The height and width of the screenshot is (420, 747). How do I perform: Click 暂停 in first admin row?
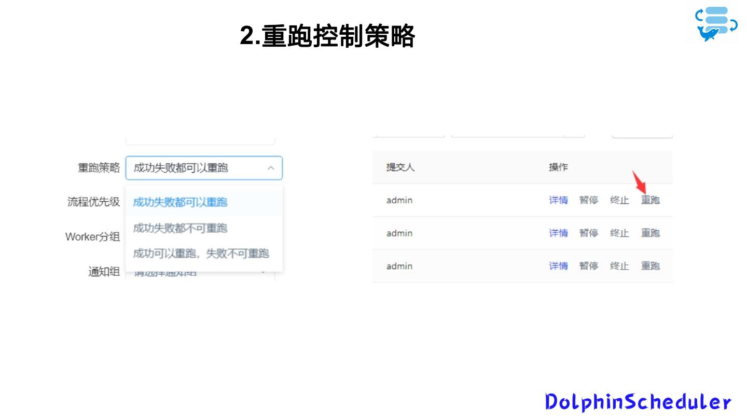[x=589, y=200]
